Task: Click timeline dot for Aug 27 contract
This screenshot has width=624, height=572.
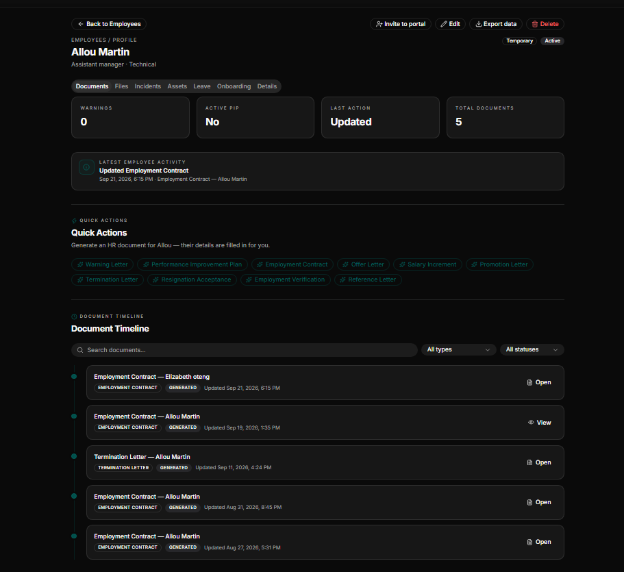Action: [74, 536]
